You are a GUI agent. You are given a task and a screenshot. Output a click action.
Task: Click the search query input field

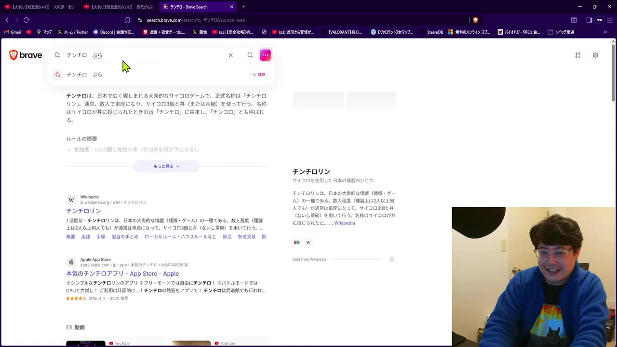click(x=145, y=55)
